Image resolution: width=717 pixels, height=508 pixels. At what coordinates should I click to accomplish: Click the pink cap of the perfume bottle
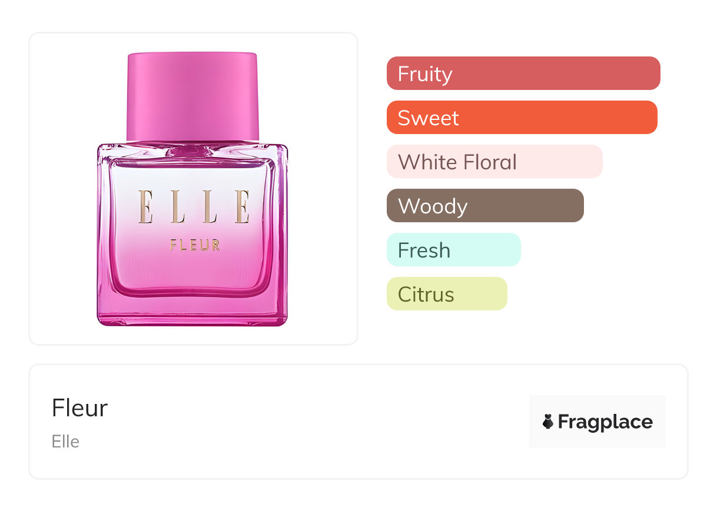pos(192,96)
